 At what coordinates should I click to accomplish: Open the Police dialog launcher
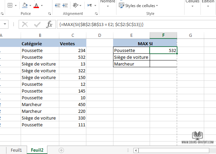coord(50,14)
